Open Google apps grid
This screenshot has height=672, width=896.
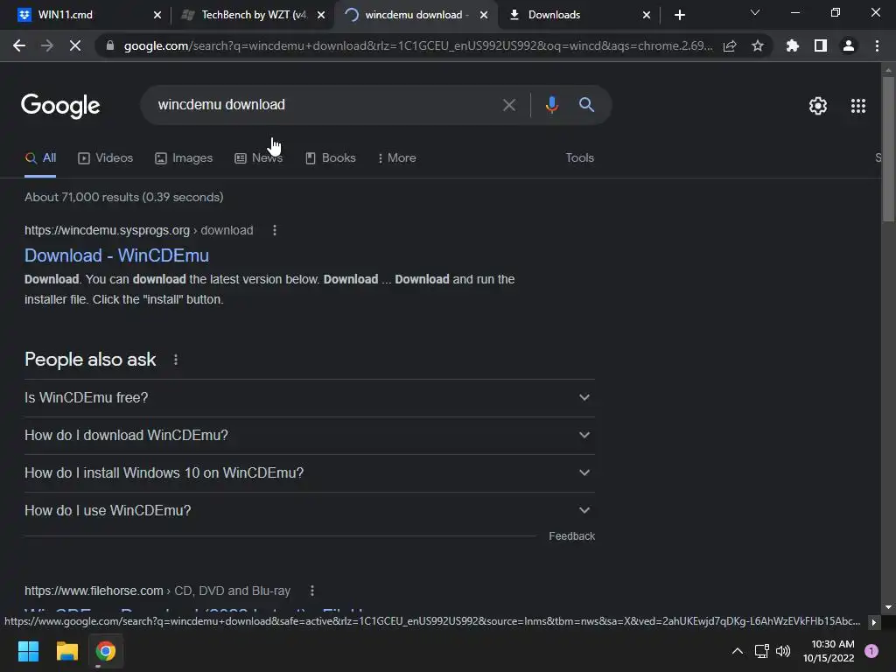click(858, 106)
